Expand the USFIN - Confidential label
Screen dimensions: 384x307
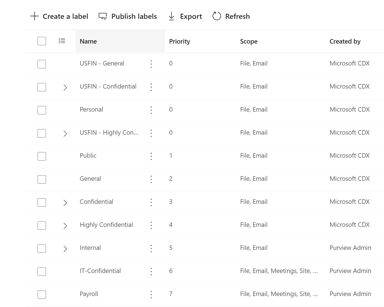[x=65, y=87]
